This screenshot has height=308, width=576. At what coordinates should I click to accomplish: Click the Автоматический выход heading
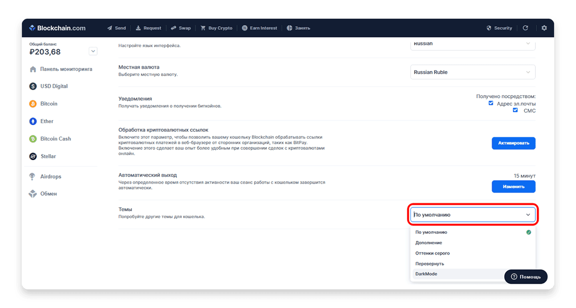[148, 175]
